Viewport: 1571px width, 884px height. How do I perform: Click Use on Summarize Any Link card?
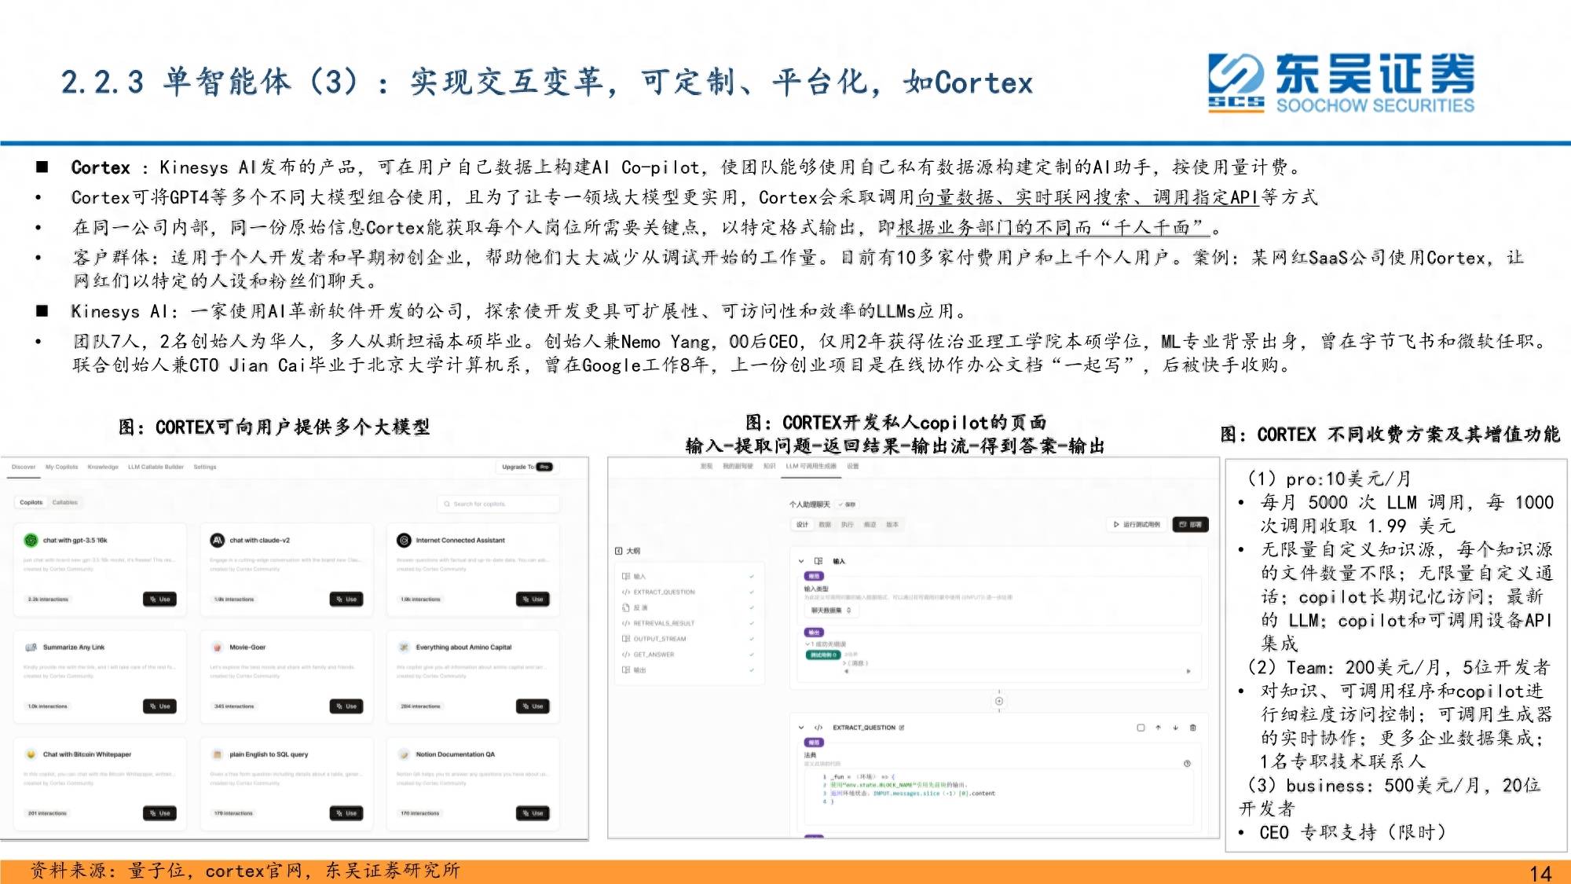[x=159, y=706]
